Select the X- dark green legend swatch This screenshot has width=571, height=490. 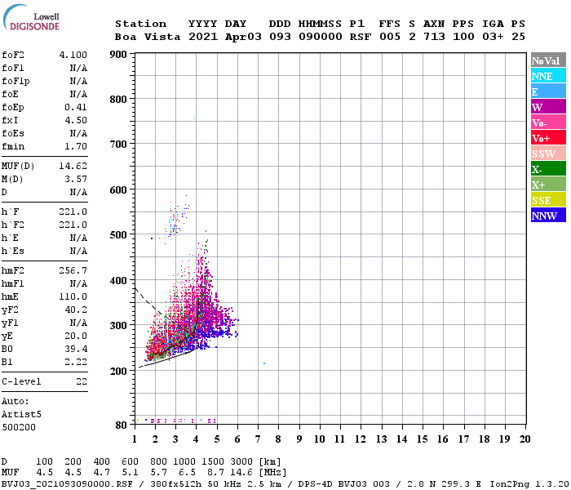548,169
